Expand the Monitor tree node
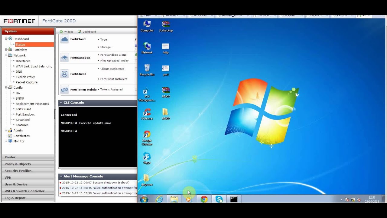The height and width of the screenshot is (218, 387). pos(6,141)
